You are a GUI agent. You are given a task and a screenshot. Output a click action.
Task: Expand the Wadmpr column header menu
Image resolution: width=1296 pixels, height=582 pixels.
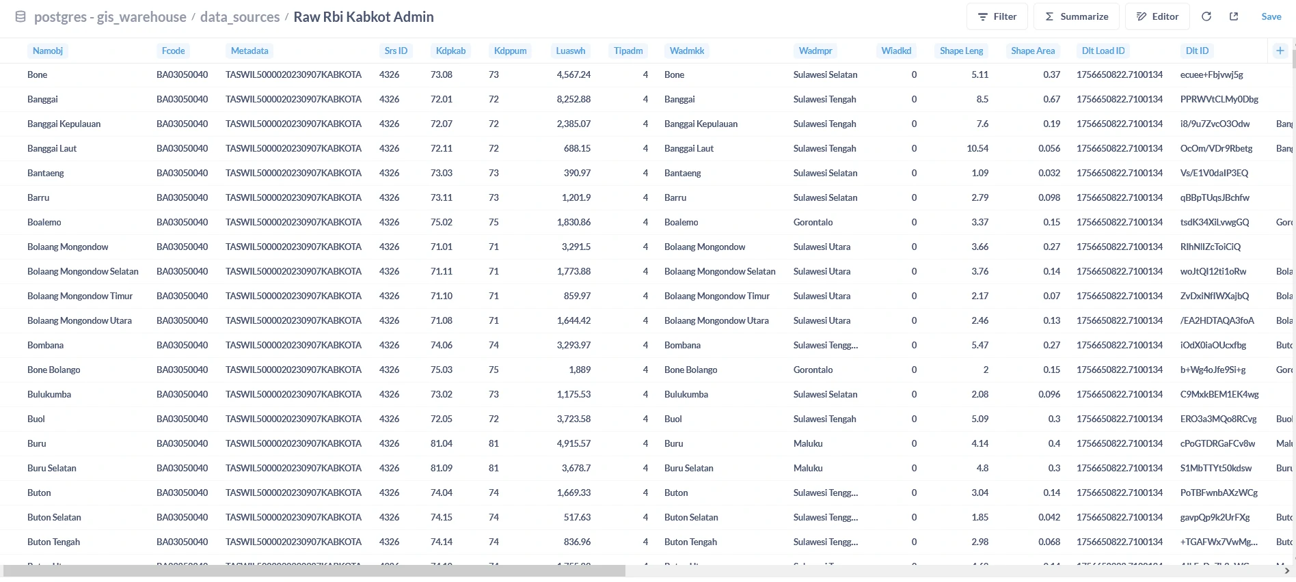[x=815, y=51]
